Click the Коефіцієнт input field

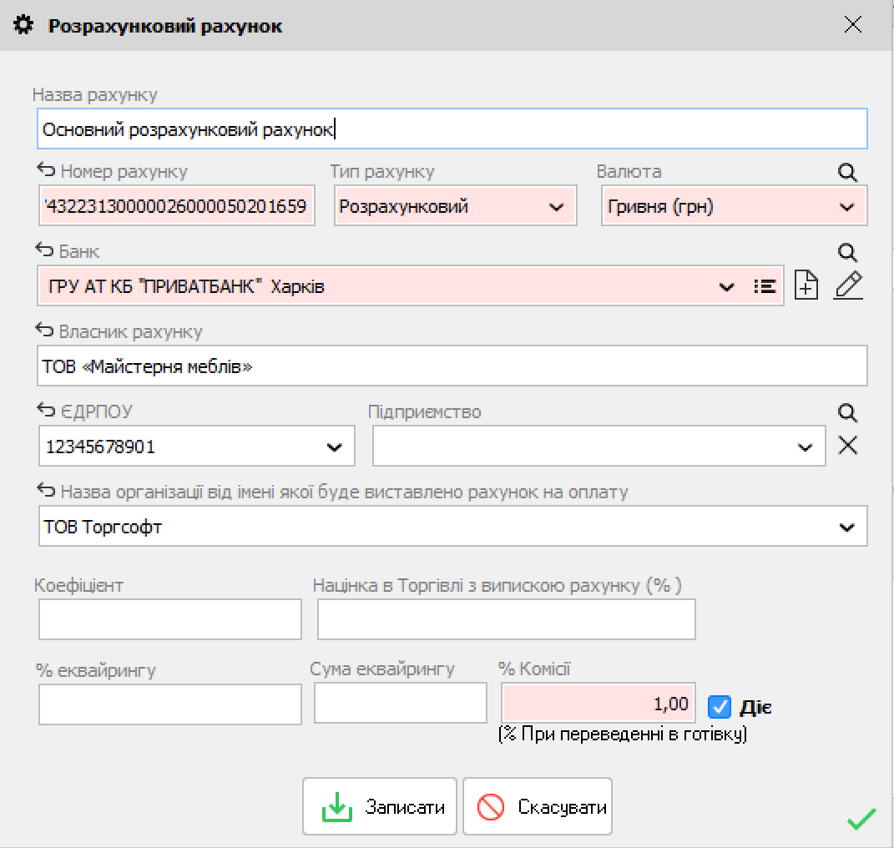pos(169,619)
